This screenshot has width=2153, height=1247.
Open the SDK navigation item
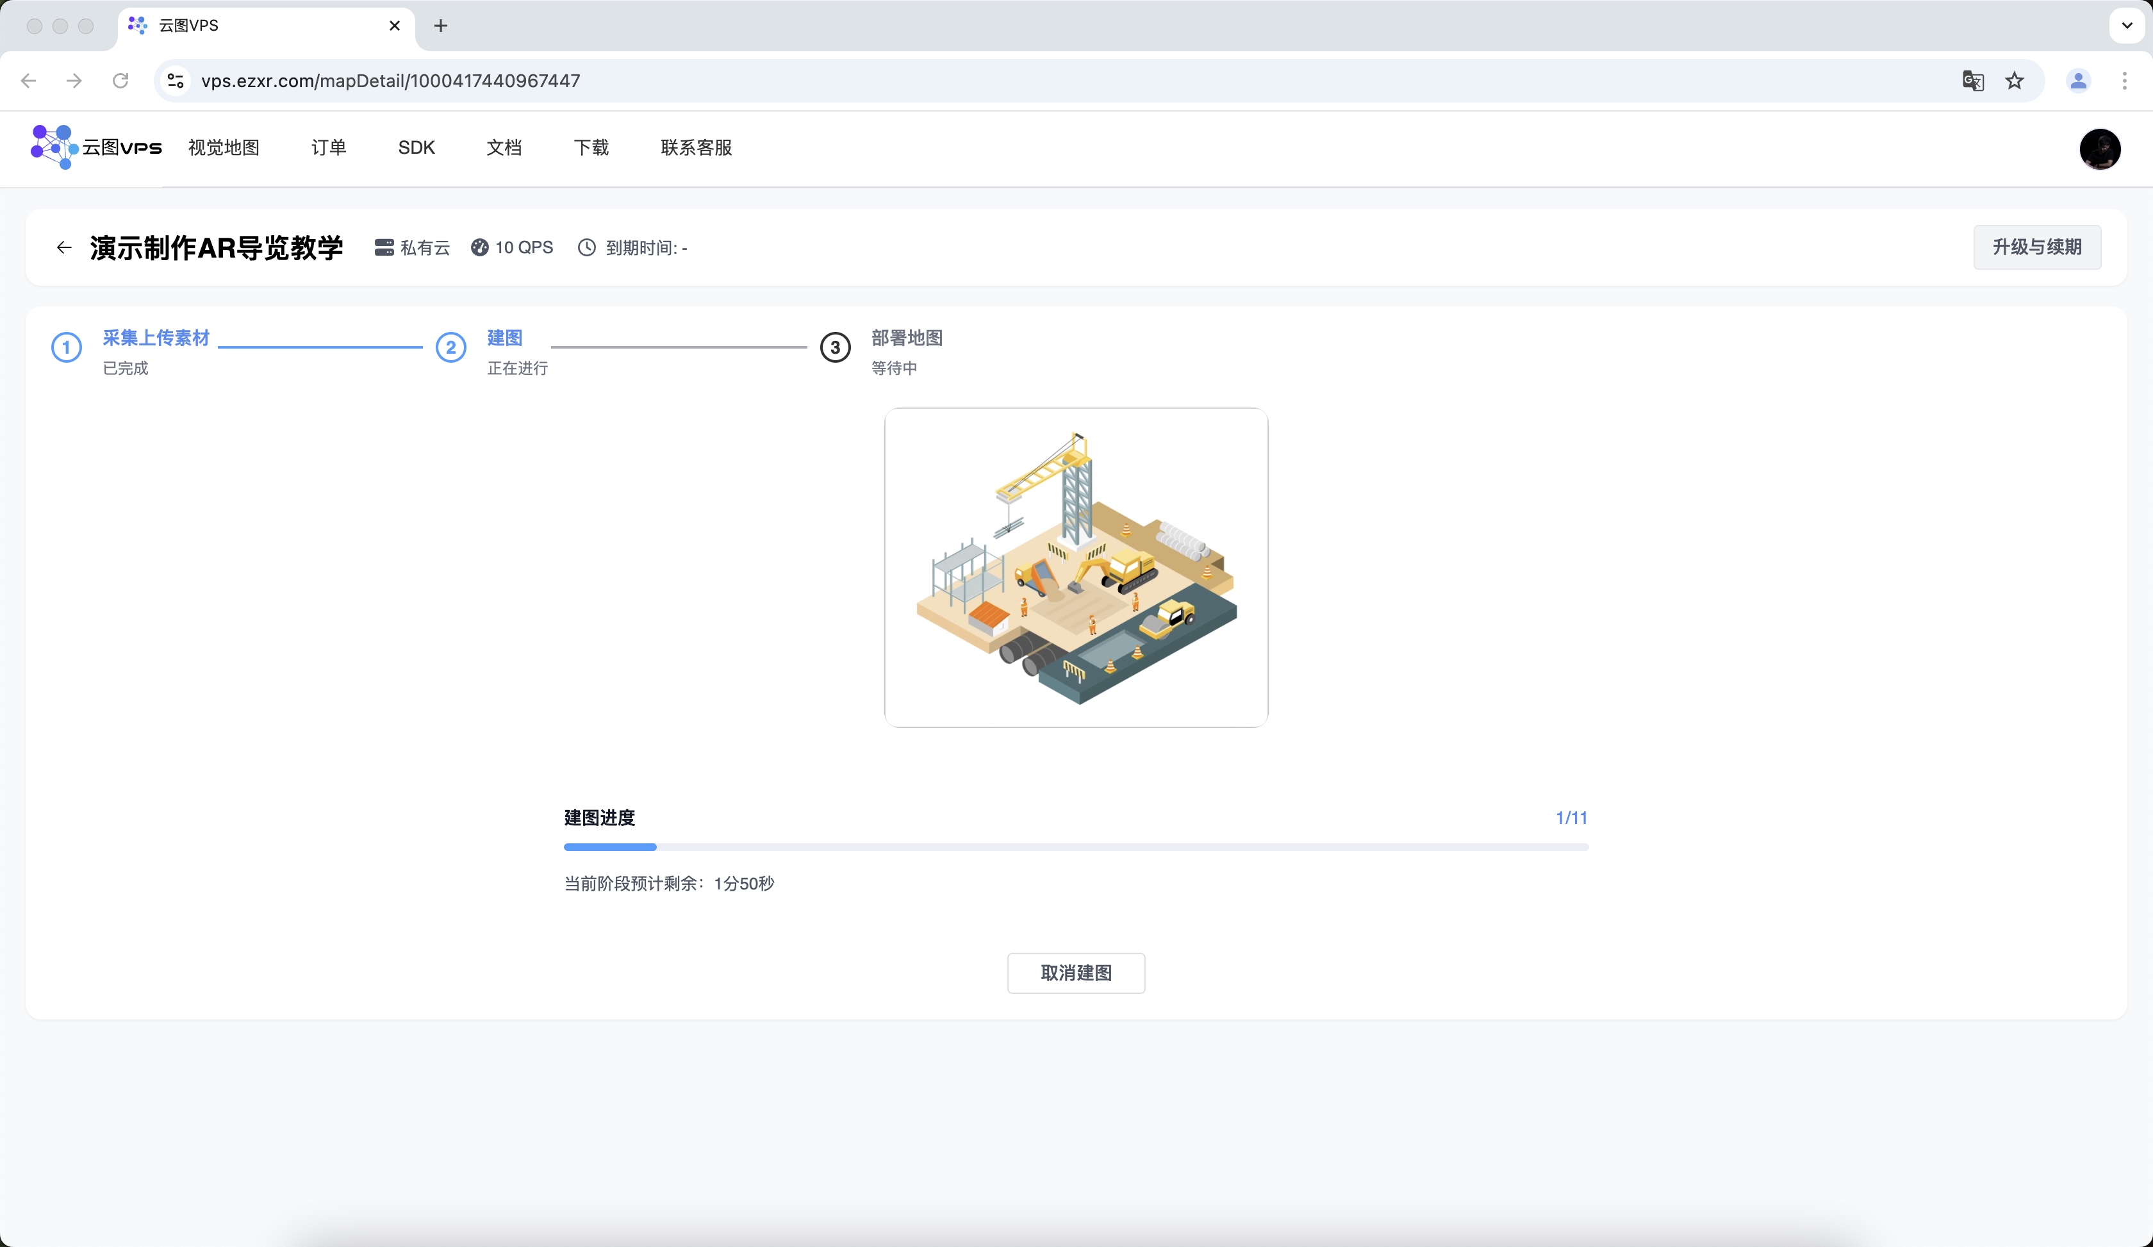click(x=416, y=148)
